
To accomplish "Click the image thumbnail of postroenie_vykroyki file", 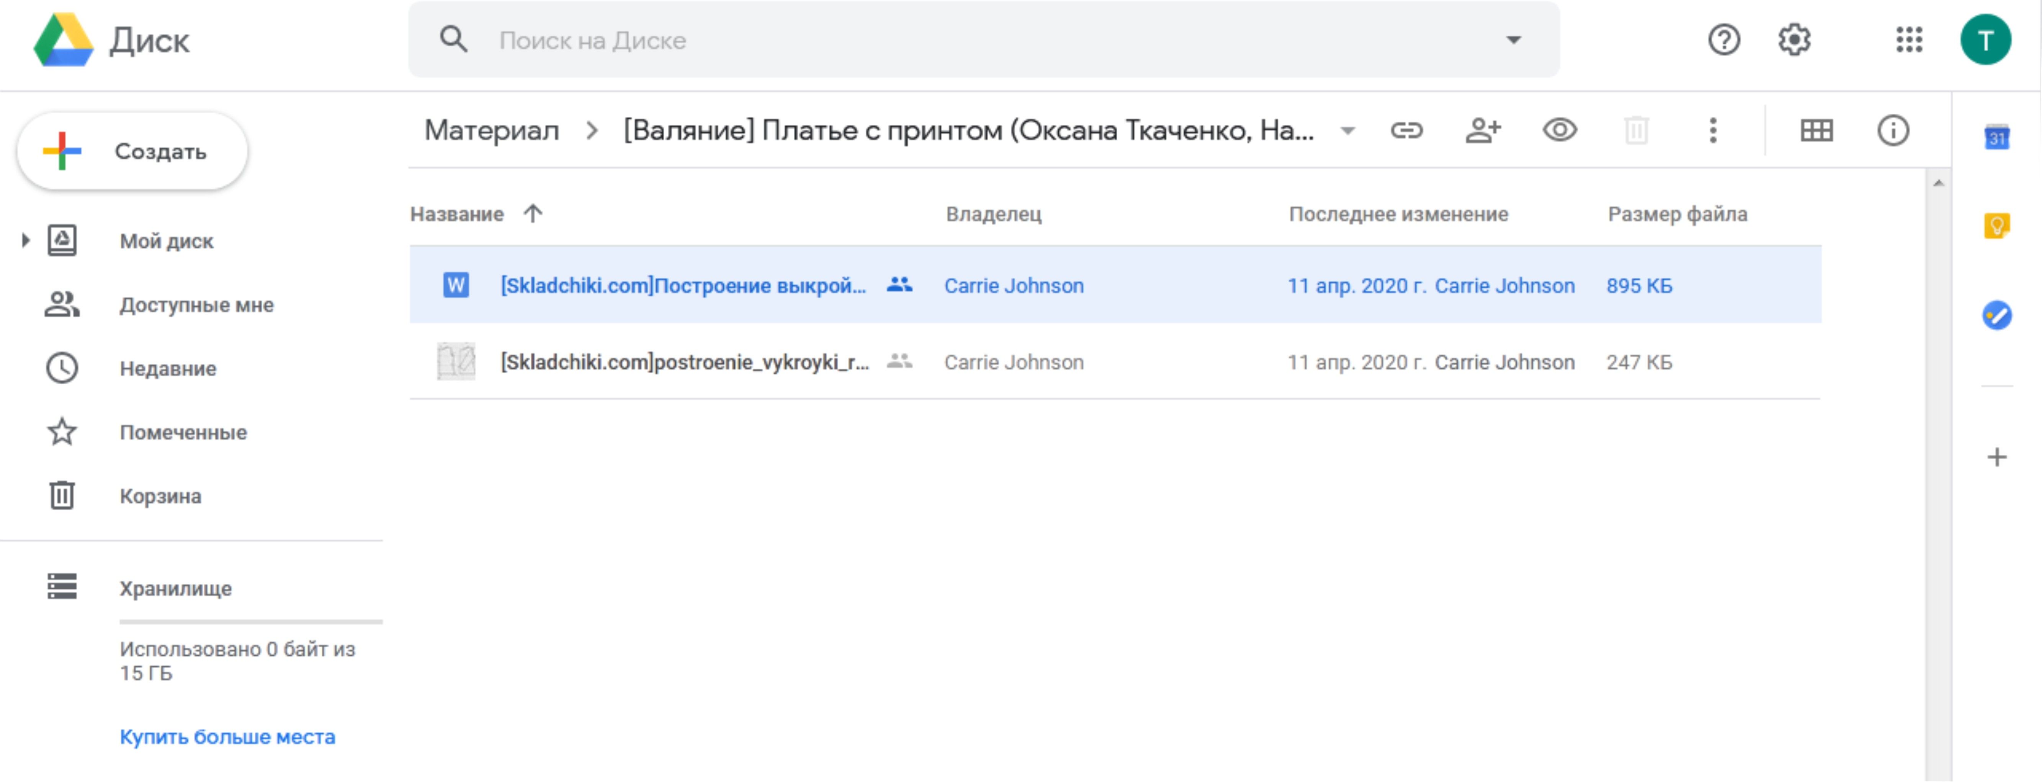I will [x=456, y=361].
